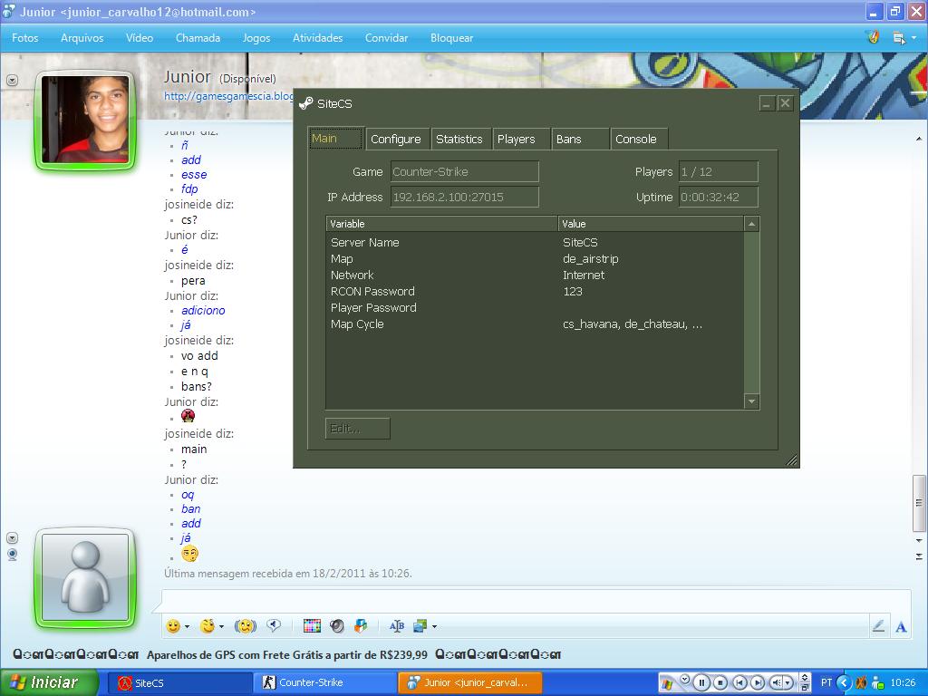Expand the smiley emoticon dropdown arrow
Viewport: 928px width, 696px height.
(x=187, y=626)
